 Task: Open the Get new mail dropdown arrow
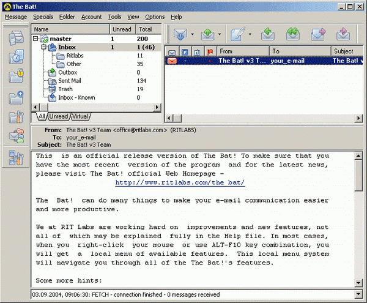pos(193,34)
